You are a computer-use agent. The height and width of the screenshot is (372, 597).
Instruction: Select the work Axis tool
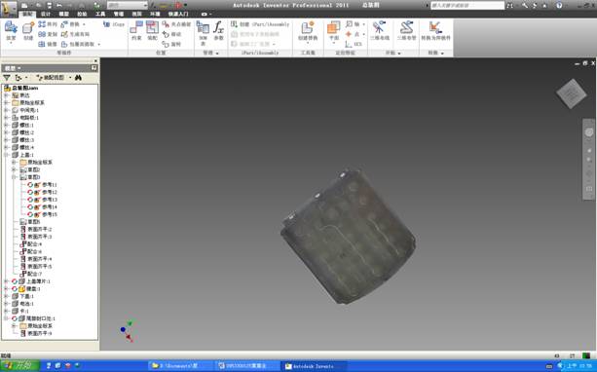pos(353,24)
